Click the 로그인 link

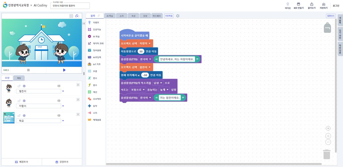pyautogui.click(x=336, y=6)
